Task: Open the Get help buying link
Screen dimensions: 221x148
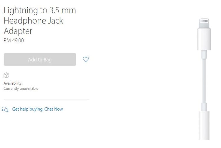Action: [x=28, y=109]
